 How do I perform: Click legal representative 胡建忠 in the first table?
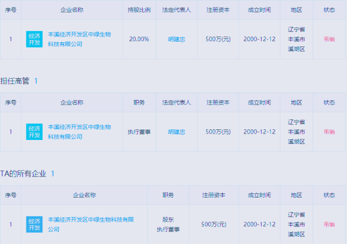point(176,39)
